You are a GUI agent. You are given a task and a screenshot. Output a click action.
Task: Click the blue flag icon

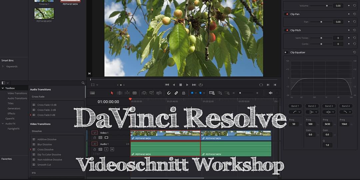coord(192,93)
